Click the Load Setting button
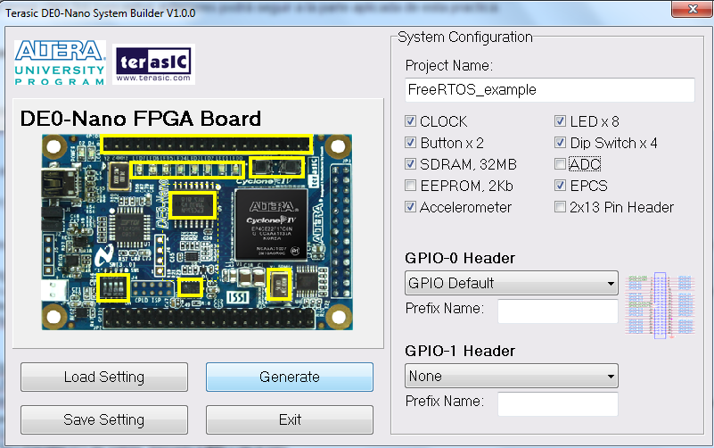 point(104,377)
